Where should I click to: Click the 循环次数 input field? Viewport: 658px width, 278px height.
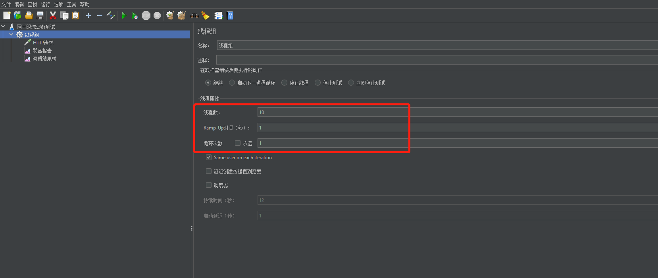[x=458, y=143]
